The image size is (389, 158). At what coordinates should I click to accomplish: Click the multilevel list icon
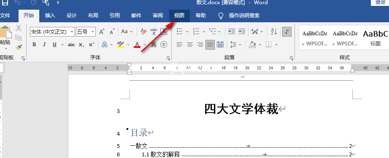point(213,32)
